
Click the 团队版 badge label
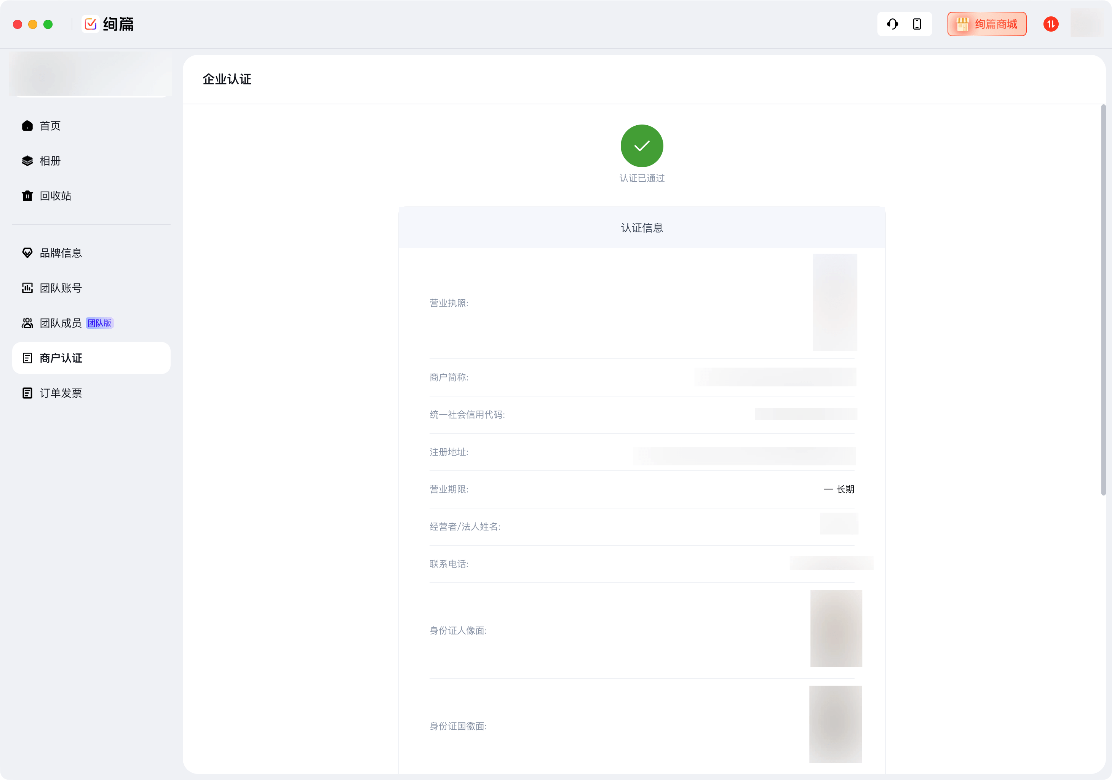[100, 323]
